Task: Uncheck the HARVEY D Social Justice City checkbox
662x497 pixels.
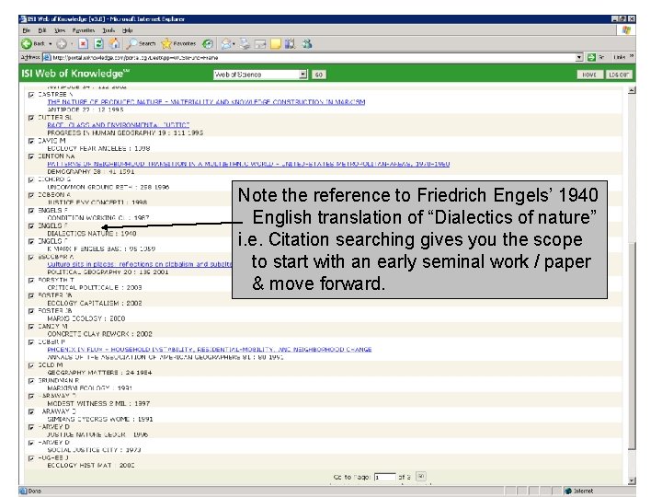Action: click(x=31, y=443)
